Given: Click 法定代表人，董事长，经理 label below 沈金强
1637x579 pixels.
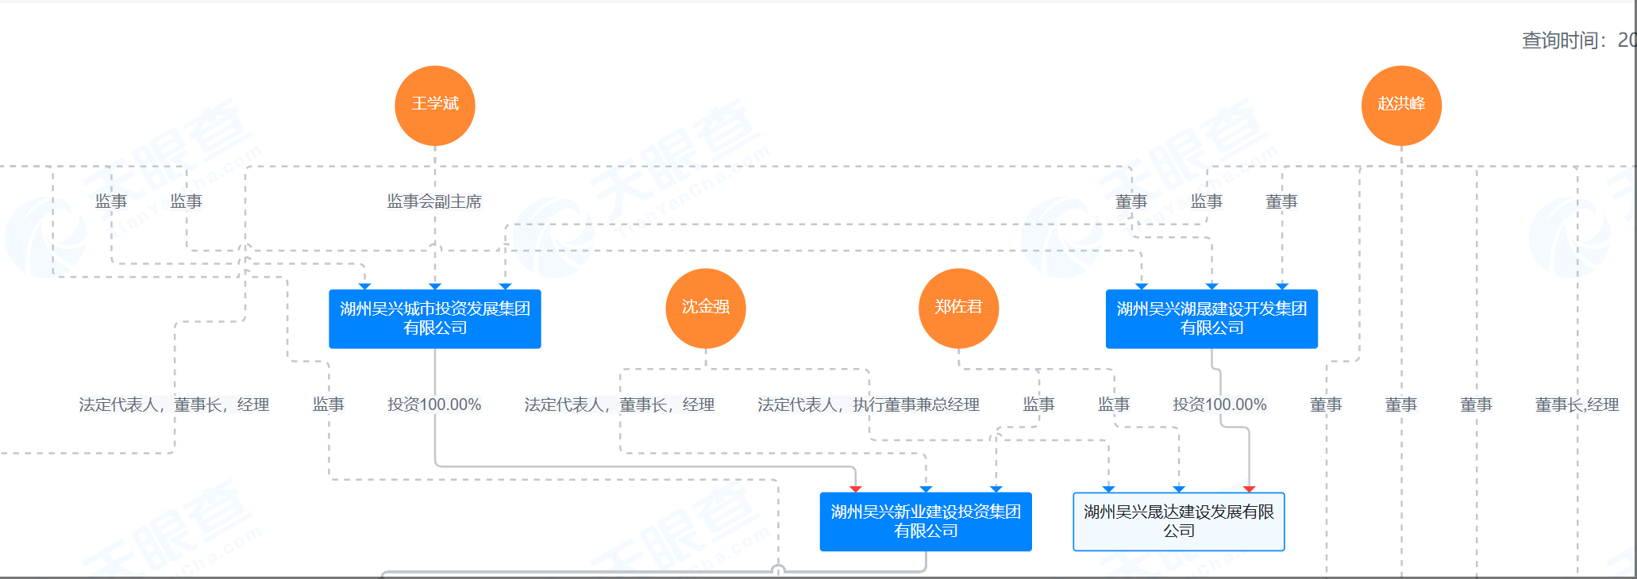Looking at the screenshot, I should (x=619, y=405).
